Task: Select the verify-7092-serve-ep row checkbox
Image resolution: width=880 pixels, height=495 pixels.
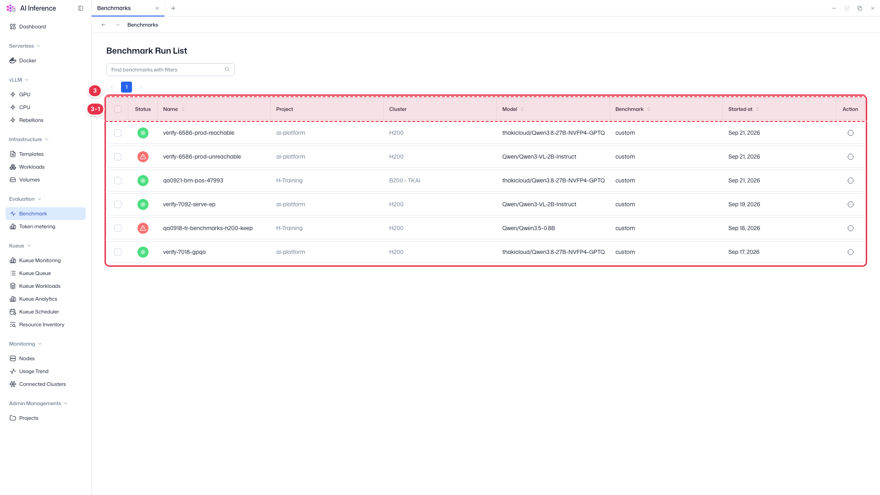Action: pyautogui.click(x=118, y=204)
